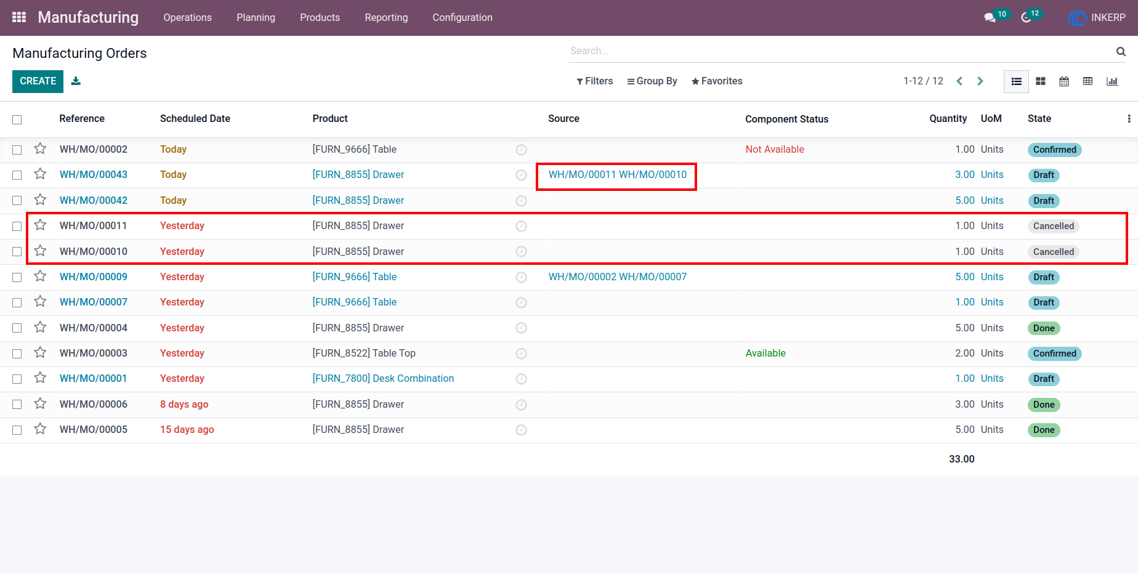Switch to list view
The width and height of the screenshot is (1138, 574).
pyautogui.click(x=1016, y=81)
